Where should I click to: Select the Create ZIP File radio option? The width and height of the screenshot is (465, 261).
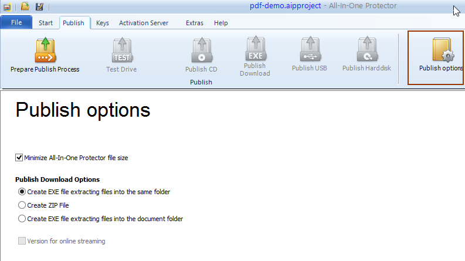(x=22, y=205)
